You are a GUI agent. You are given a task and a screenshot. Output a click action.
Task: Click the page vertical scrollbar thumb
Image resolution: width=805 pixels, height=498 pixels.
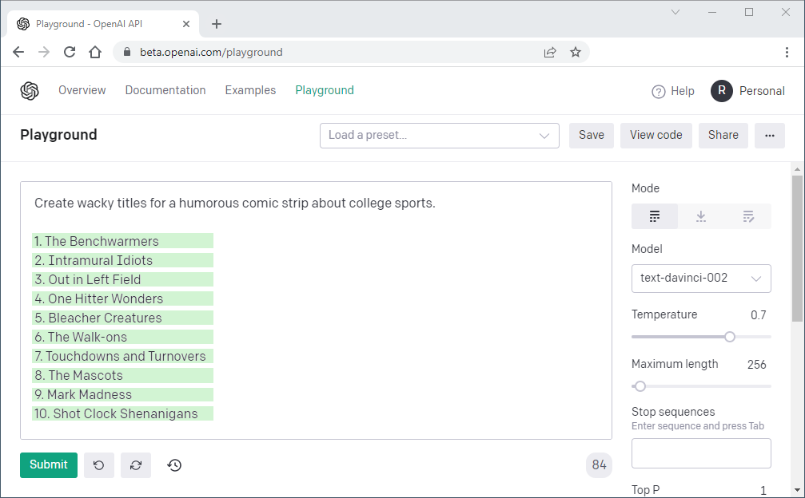click(x=797, y=248)
